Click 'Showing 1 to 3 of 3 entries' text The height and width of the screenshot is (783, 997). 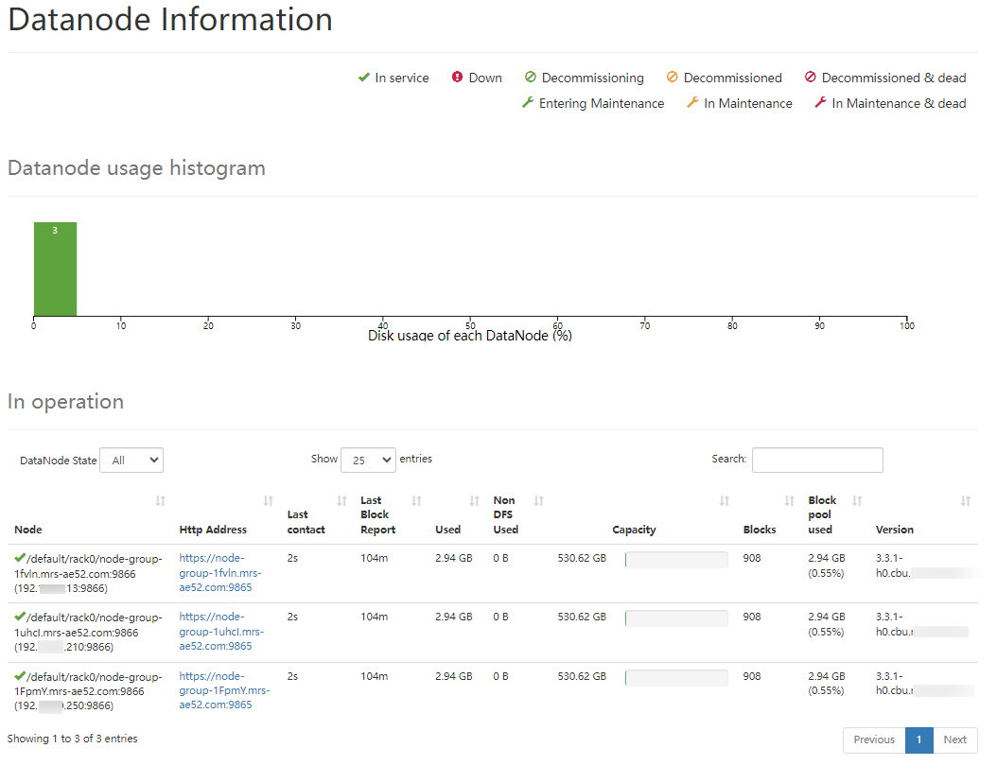(x=73, y=739)
